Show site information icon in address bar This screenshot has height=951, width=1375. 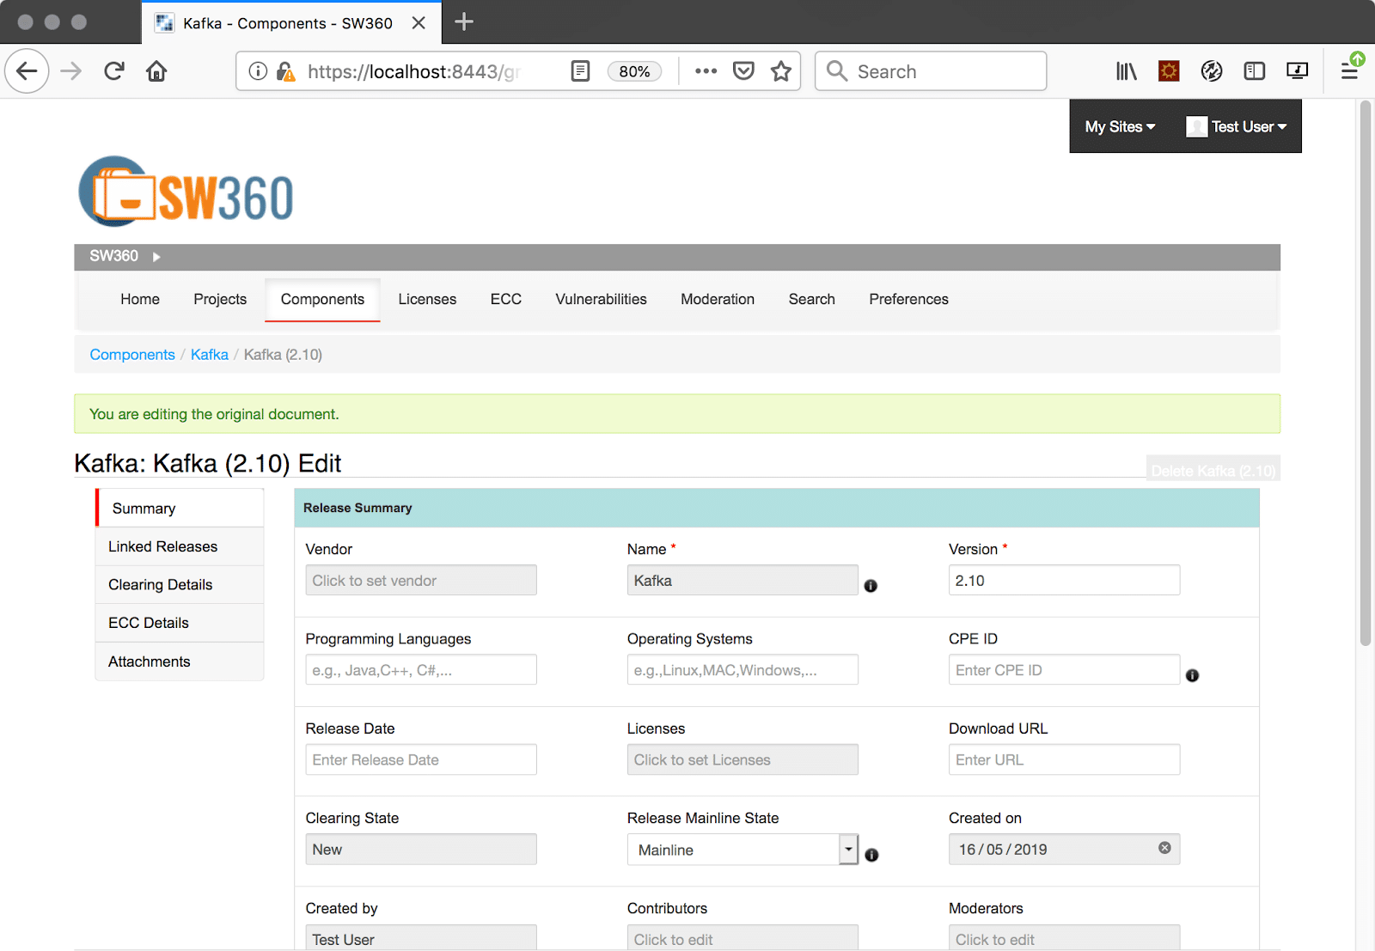point(258,70)
